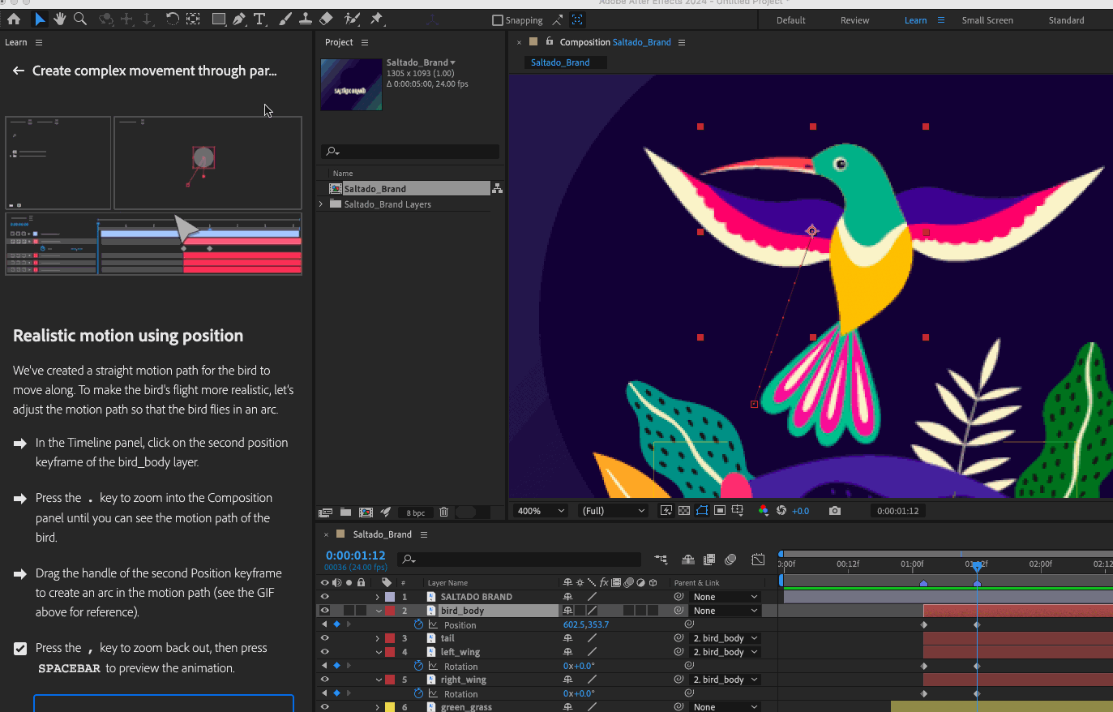Image resolution: width=1113 pixels, height=712 pixels.
Task: Select the Zoom magnifier tool
Action: 80,19
